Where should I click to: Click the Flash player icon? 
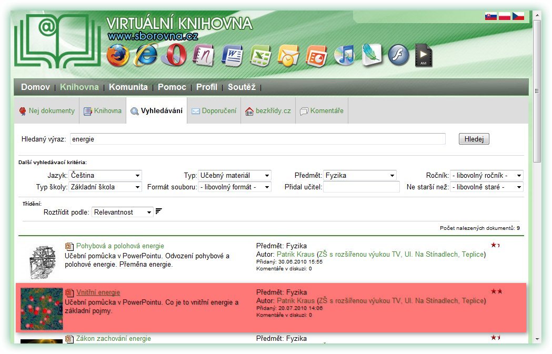point(398,55)
